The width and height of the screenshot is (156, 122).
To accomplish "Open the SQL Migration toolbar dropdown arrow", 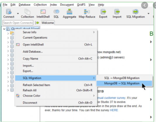I will pos(148,13).
